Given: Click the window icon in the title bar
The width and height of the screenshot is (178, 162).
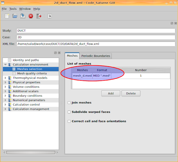Looking at the screenshot, I should 3,3.
